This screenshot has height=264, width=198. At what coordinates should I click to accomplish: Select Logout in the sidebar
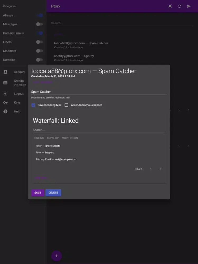pyautogui.click(x=19, y=94)
